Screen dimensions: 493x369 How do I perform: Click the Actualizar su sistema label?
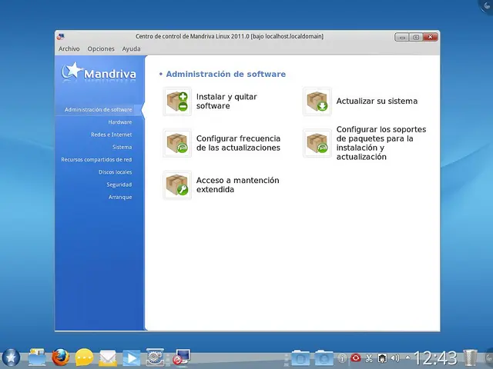click(377, 101)
